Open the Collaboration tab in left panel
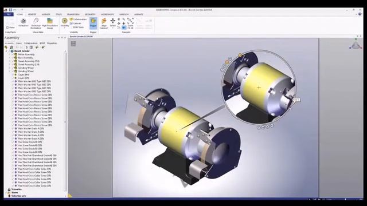367x206 pixels. click(x=30, y=43)
